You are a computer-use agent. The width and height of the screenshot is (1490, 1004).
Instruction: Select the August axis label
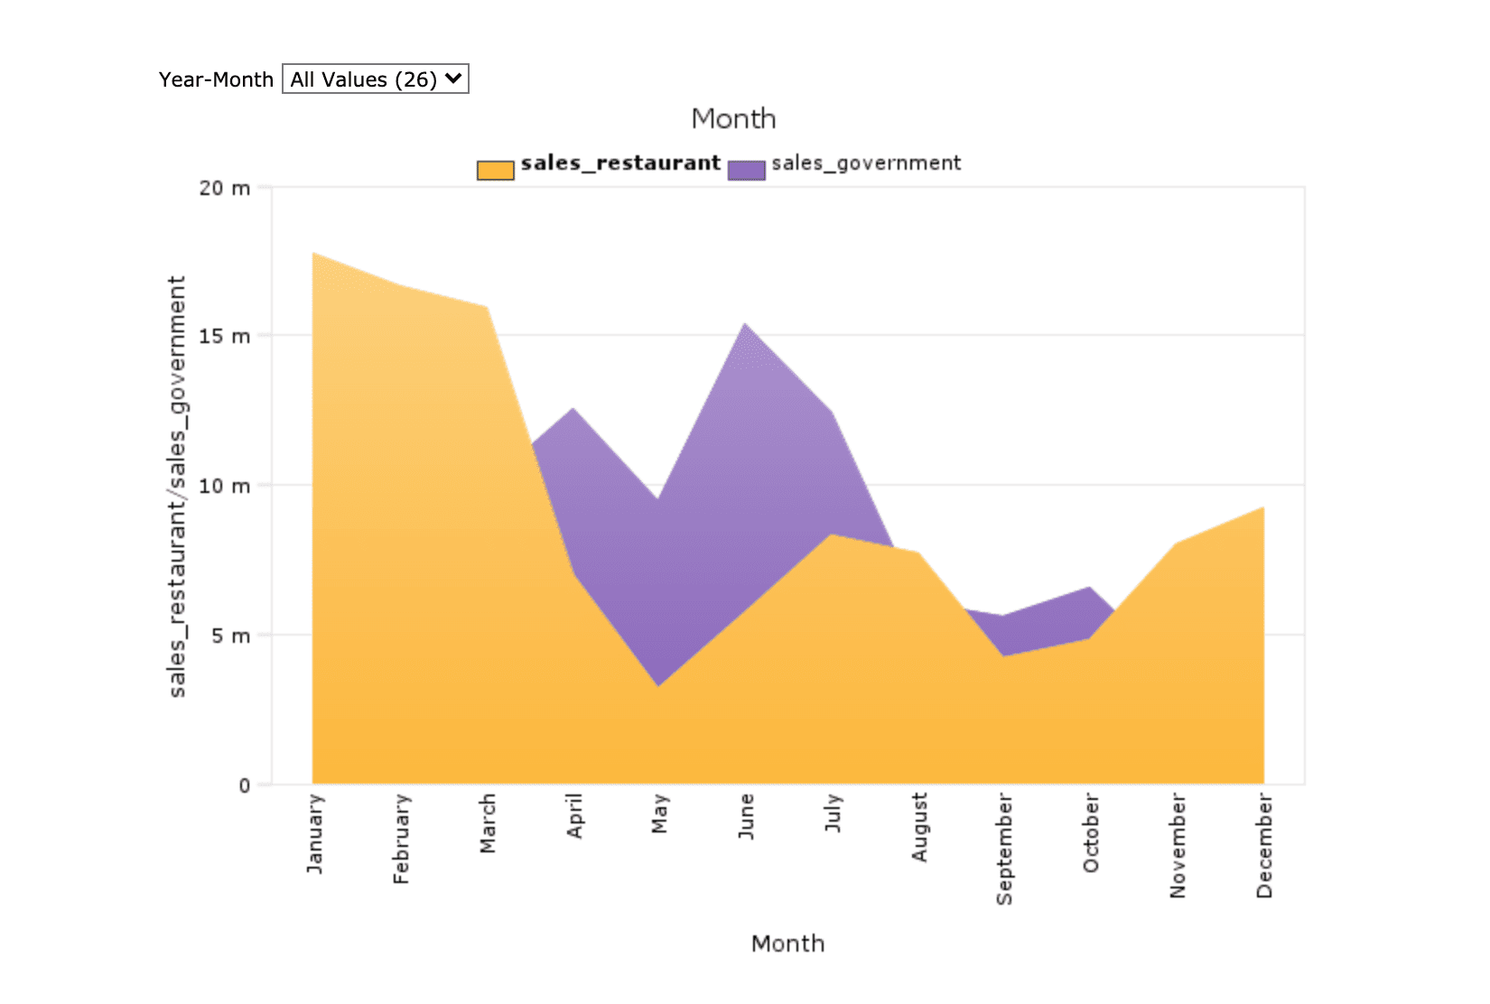tap(919, 827)
